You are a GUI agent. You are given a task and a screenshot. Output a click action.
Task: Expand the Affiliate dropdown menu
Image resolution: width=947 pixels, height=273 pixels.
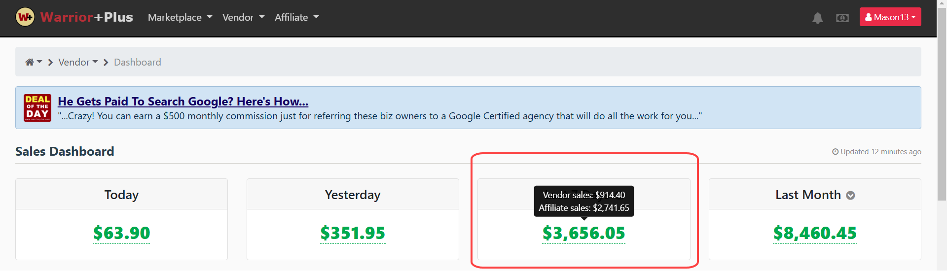point(296,17)
